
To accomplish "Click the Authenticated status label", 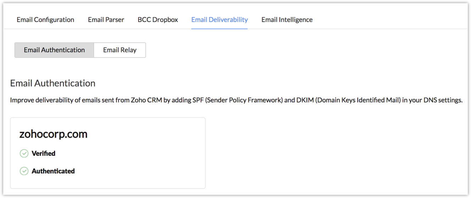I will (x=53, y=171).
